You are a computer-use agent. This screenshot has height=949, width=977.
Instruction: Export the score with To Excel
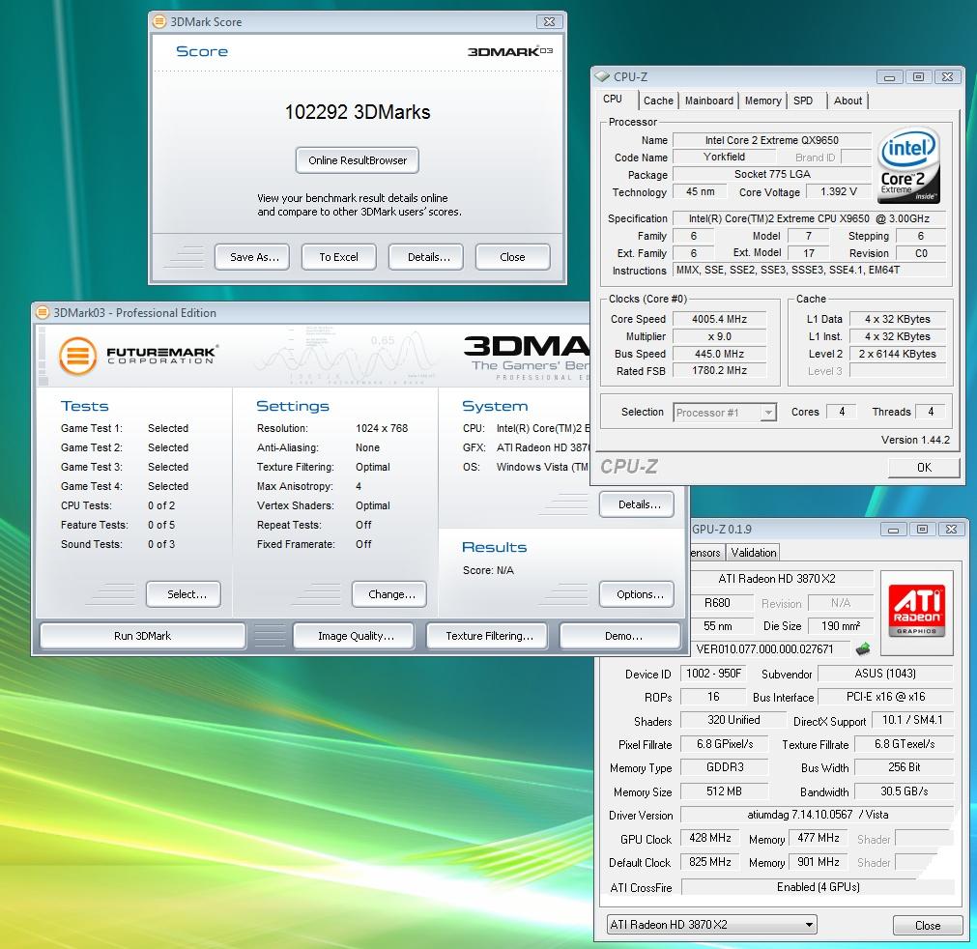[x=338, y=257]
